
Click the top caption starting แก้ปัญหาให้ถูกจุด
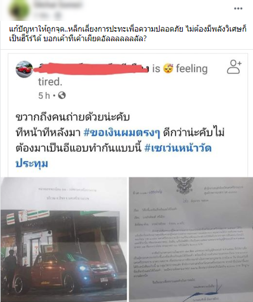(x=128, y=34)
